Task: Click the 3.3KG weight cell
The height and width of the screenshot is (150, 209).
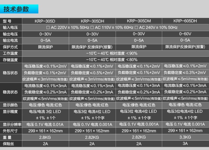Action: (x=185, y=137)
